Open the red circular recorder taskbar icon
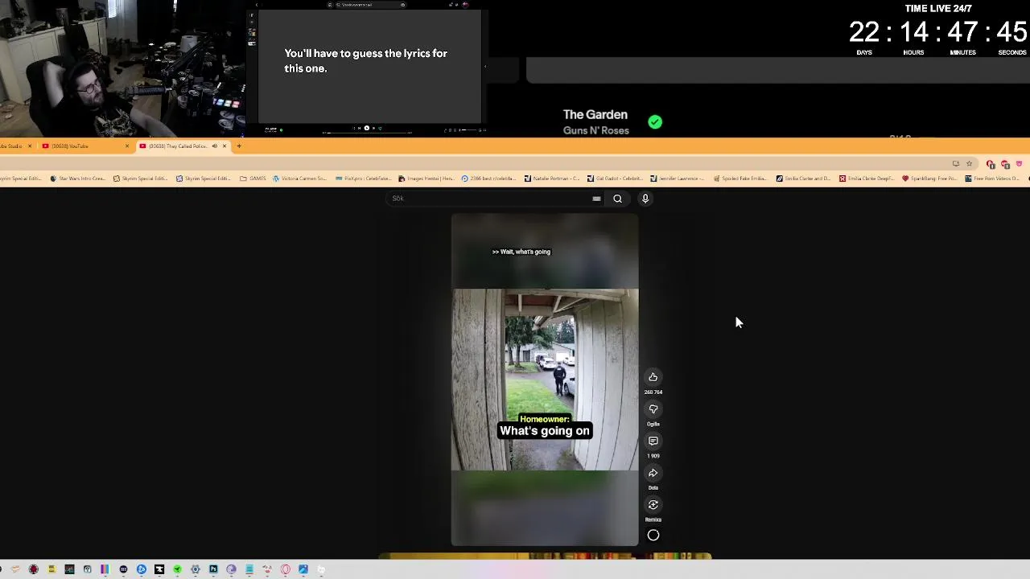 [34, 569]
